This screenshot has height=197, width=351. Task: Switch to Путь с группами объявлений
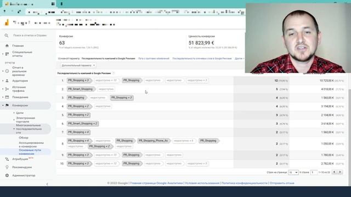click(154, 59)
